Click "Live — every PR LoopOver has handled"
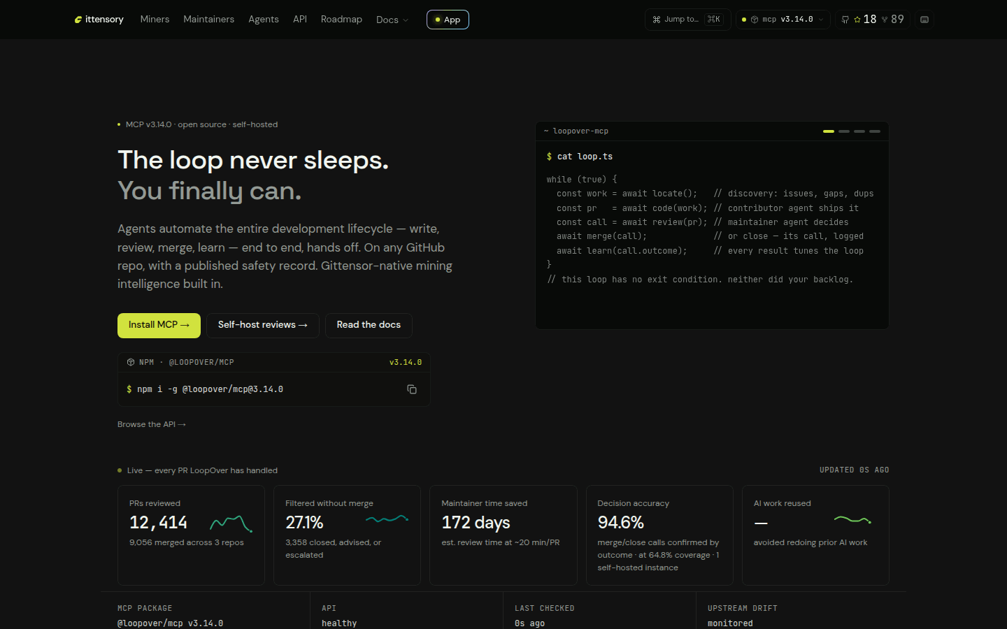This screenshot has height=629, width=1007. (x=202, y=470)
